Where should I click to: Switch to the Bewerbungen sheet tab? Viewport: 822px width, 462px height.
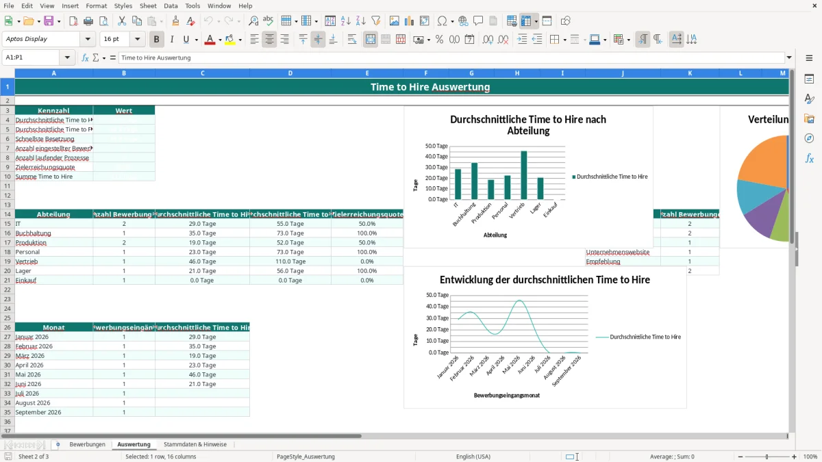tap(88, 444)
